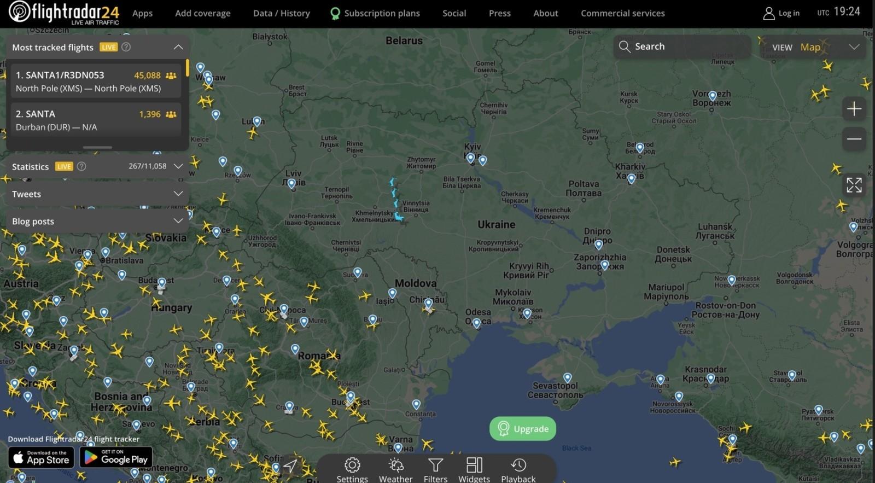
Task: Click the Most tracked flights scrollbar
Action: pos(187,68)
